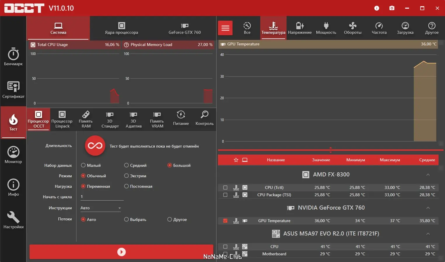Screen dimensions: 445x262
Task: Sort by Минимум column
Action: 355,160
